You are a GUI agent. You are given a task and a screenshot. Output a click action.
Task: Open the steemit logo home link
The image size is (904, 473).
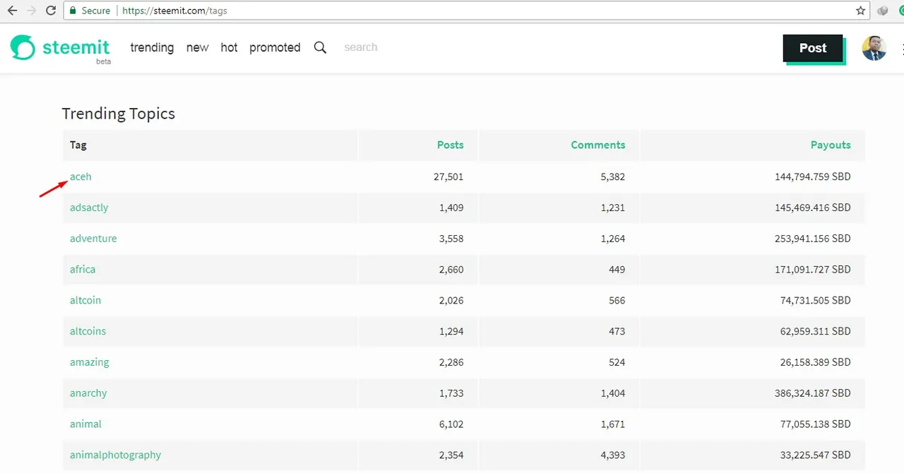[x=61, y=48]
